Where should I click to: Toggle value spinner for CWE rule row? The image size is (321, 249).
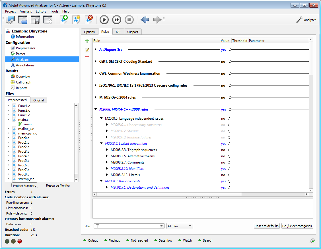point(230,74)
